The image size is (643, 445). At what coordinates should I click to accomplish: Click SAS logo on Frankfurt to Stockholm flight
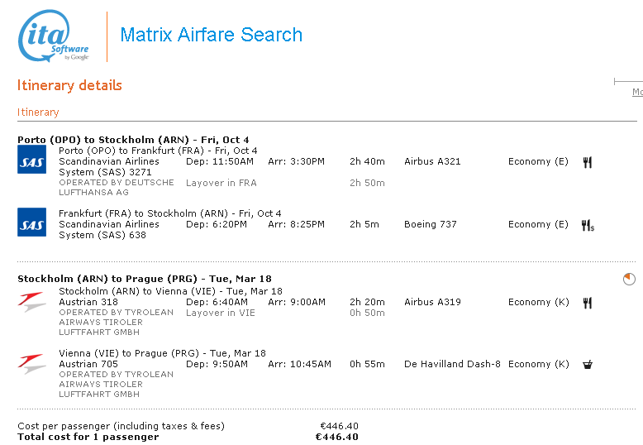click(x=32, y=223)
